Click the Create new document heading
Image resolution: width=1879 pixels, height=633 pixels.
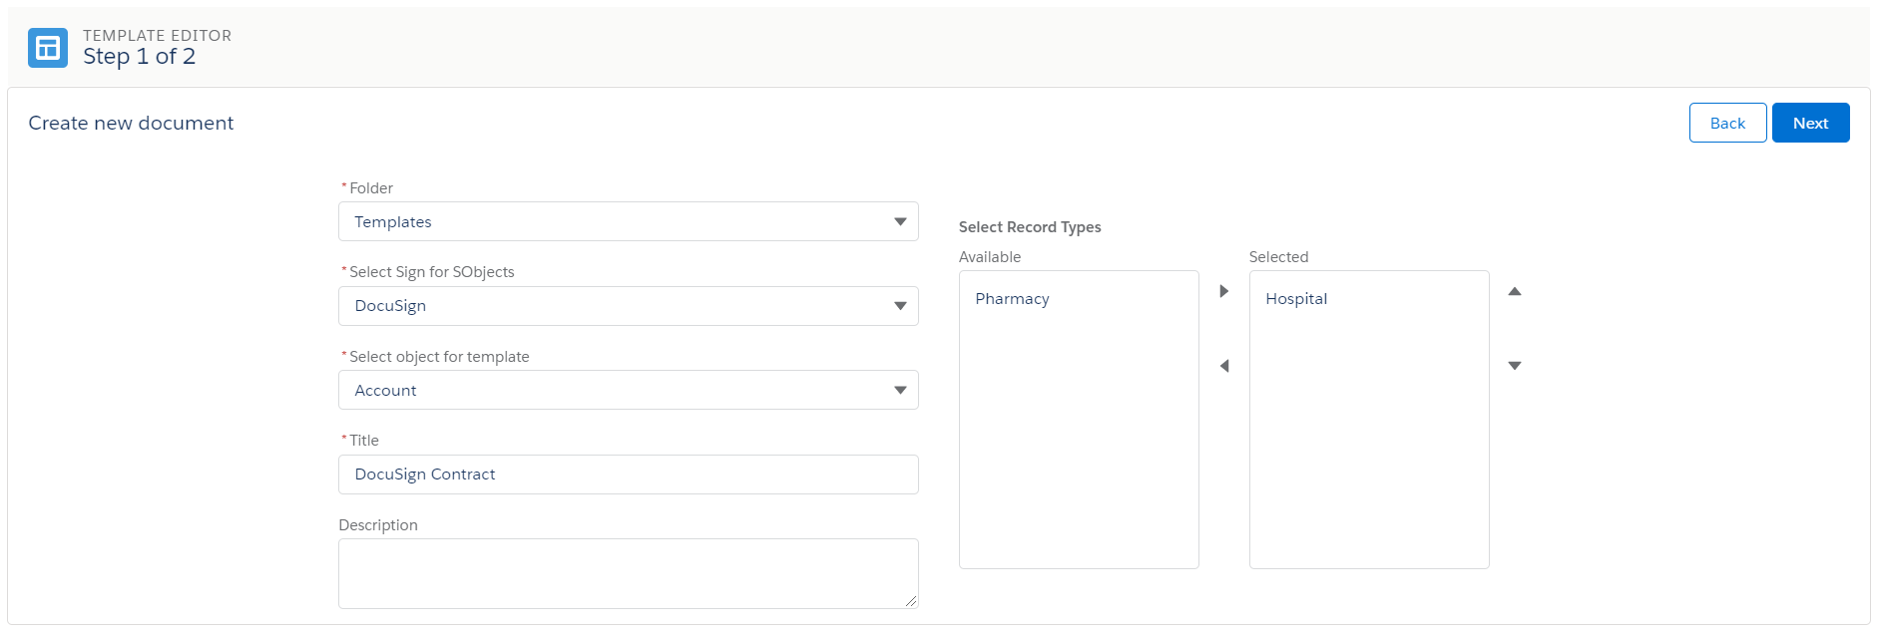pos(131,123)
